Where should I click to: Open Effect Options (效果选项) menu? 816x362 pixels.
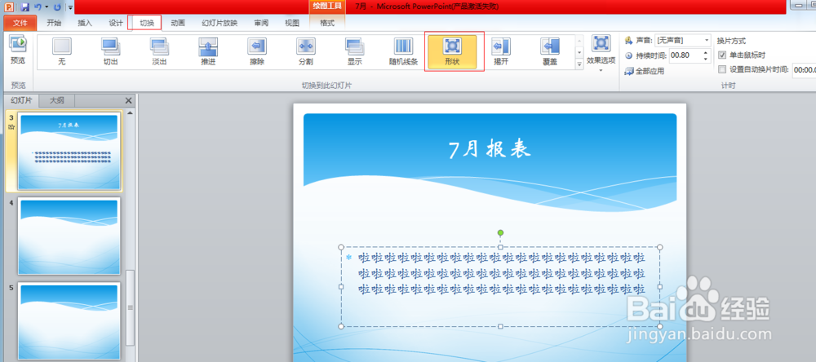(601, 54)
